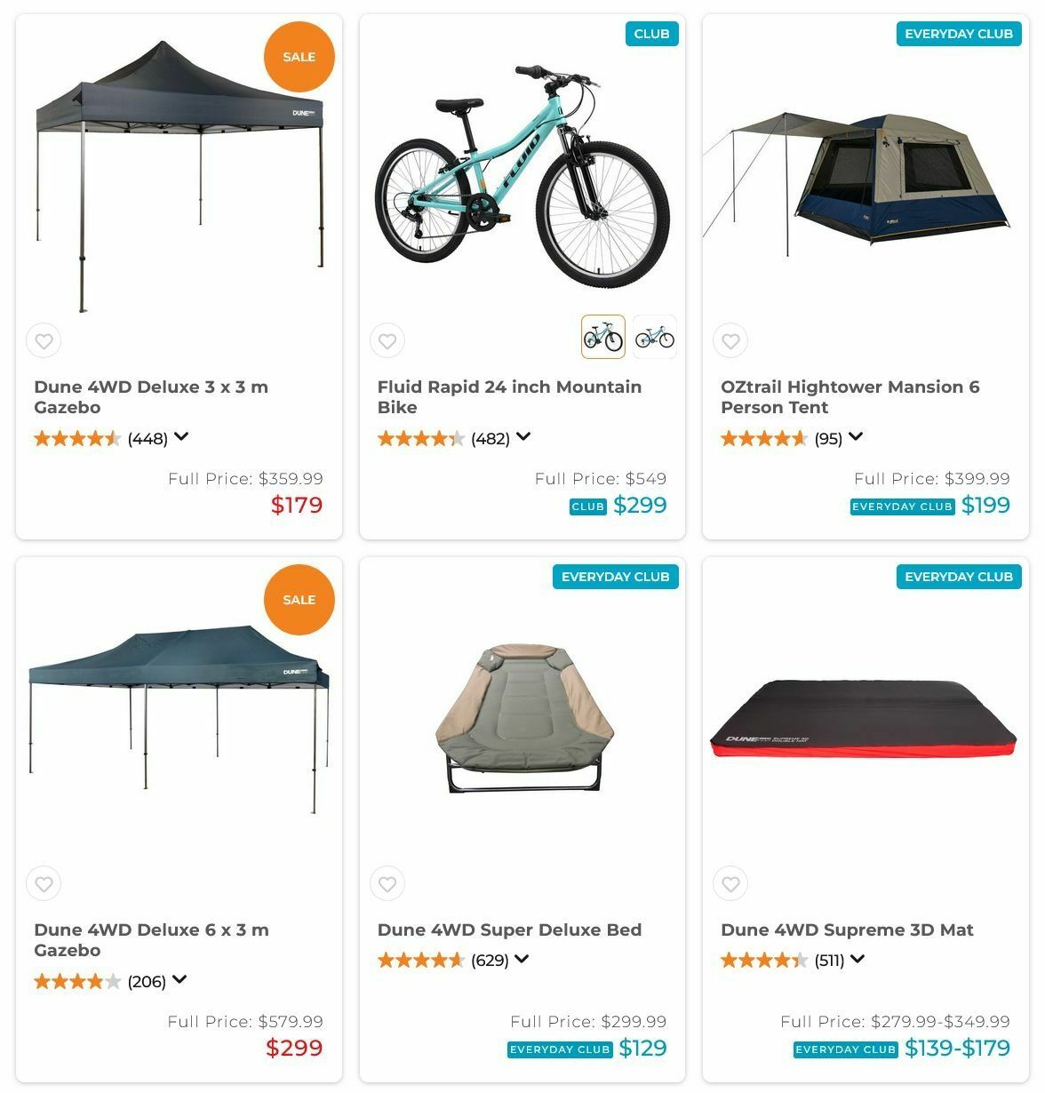The width and height of the screenshot is (1045, 1093).
Task: Click the EVERYDAY CLUB badge on 3D Mat
Action: tap(958, 577)
